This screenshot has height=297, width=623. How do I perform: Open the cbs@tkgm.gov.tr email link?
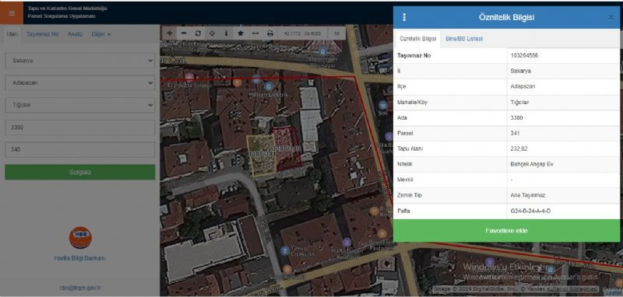point(80,288)
